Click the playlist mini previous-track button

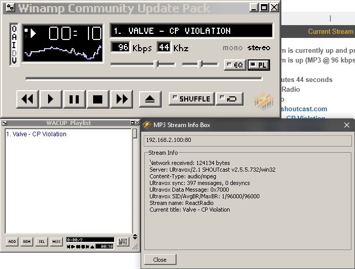[69, 247]
